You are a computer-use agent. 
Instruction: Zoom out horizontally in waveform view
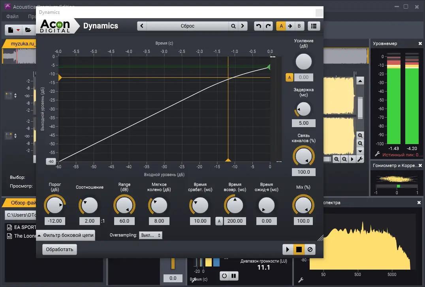coord(344,159)
